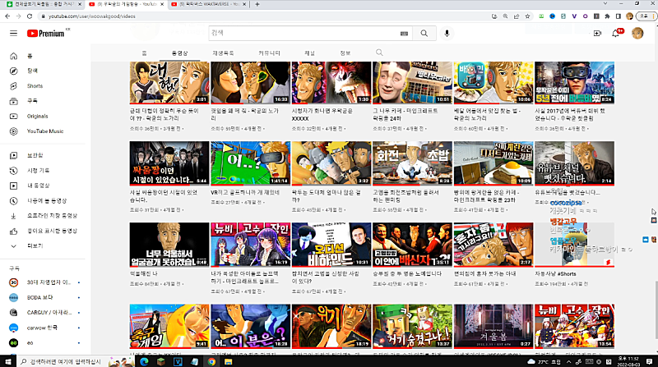The image size is (658, 367).
Task: Open File Explorer from the taskbar
Action: (x=228, y=361)
